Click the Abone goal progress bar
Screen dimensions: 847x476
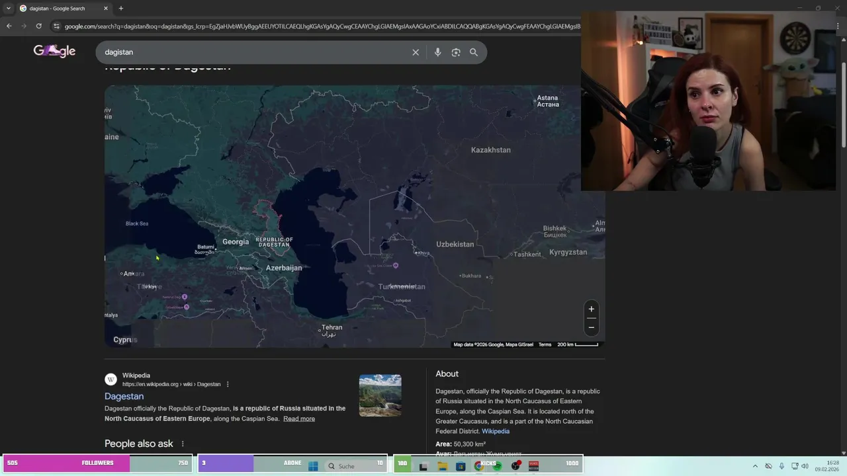coord(292,463)
